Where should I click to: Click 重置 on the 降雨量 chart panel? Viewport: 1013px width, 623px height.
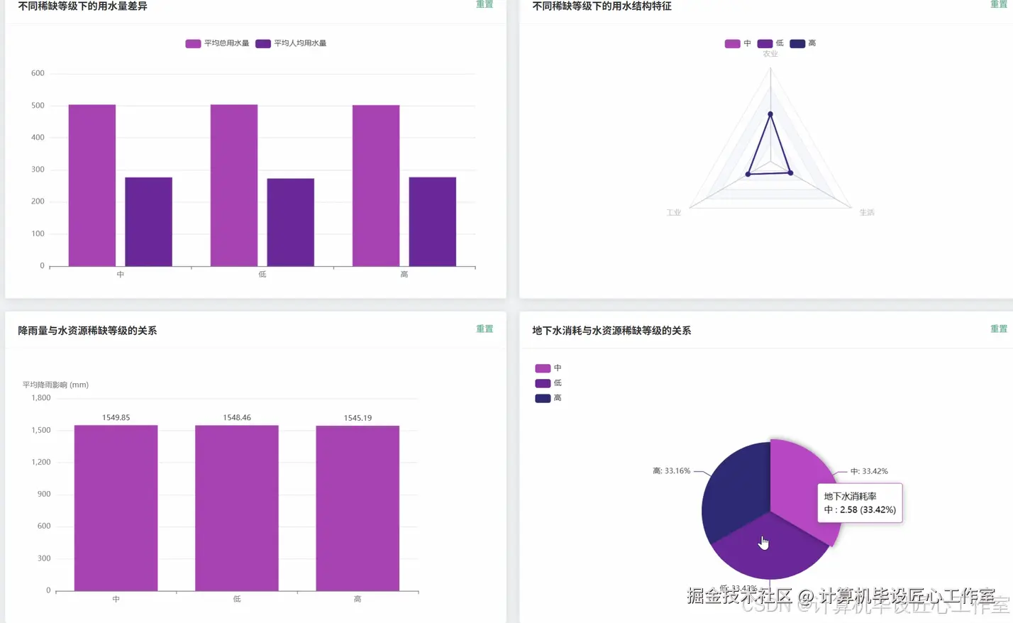[x=485, y=329]
